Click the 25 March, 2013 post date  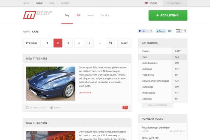[x=38, y=107]
